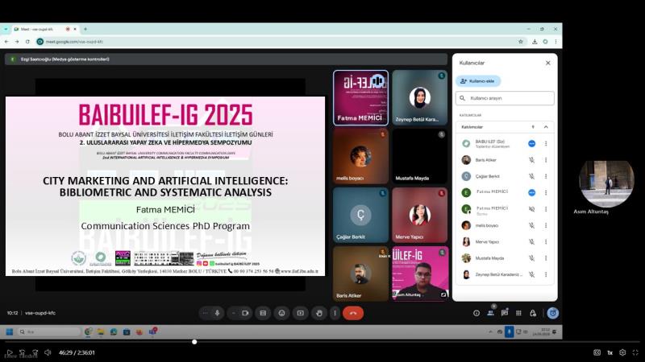The width and height of the screenshot is (645, 362).
Task: Open the captions button in Meet bar
Action: click(263, 313)
